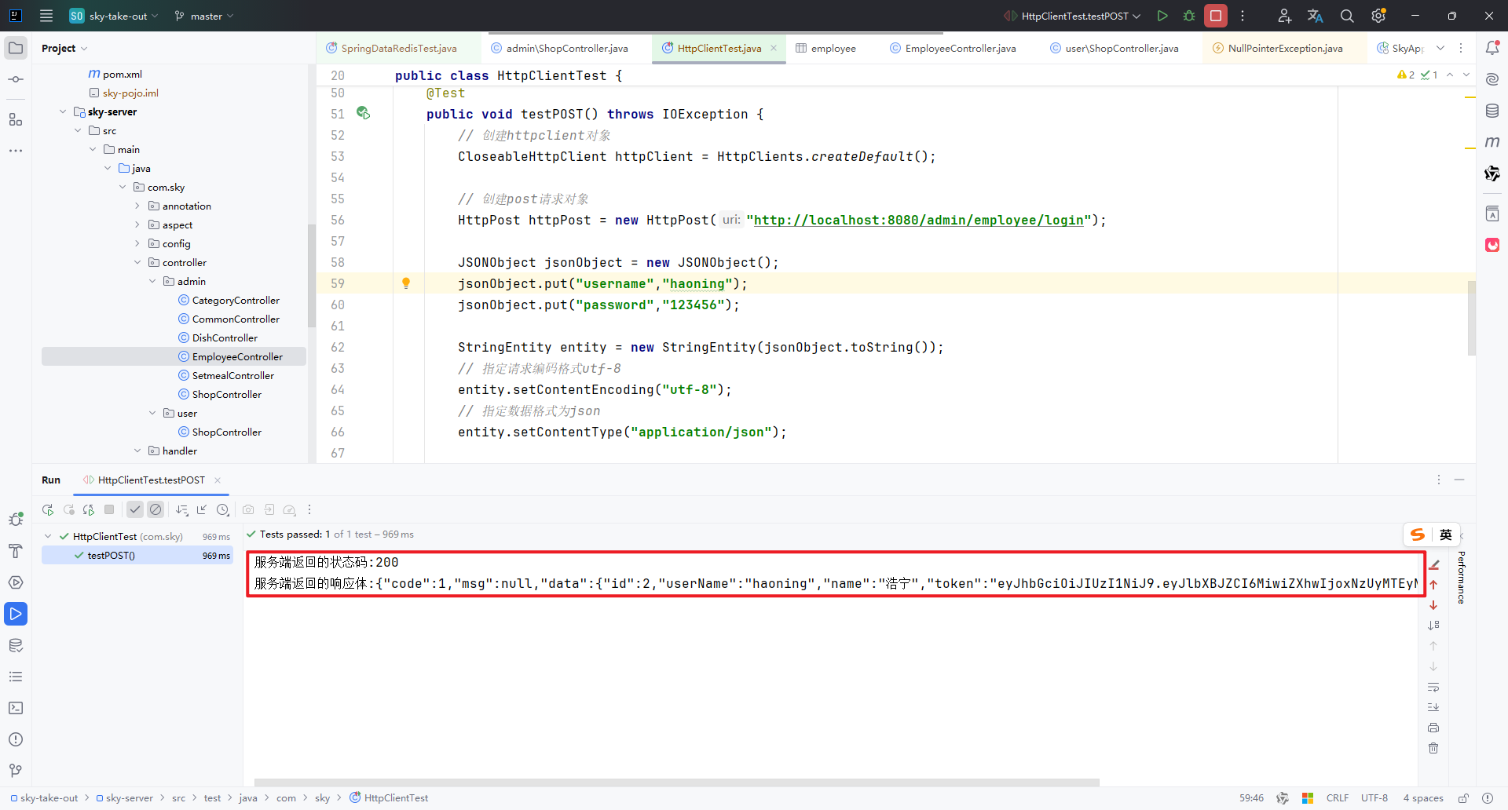This screenshot has height=810, width=1508.
Task: Rerun the test using the circular arrow icon
Action: [47, 509]
